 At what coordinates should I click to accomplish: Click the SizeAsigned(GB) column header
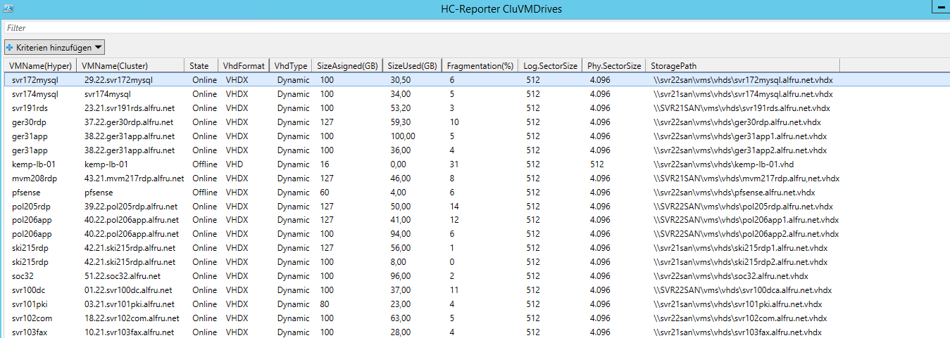tap(347, 65)
